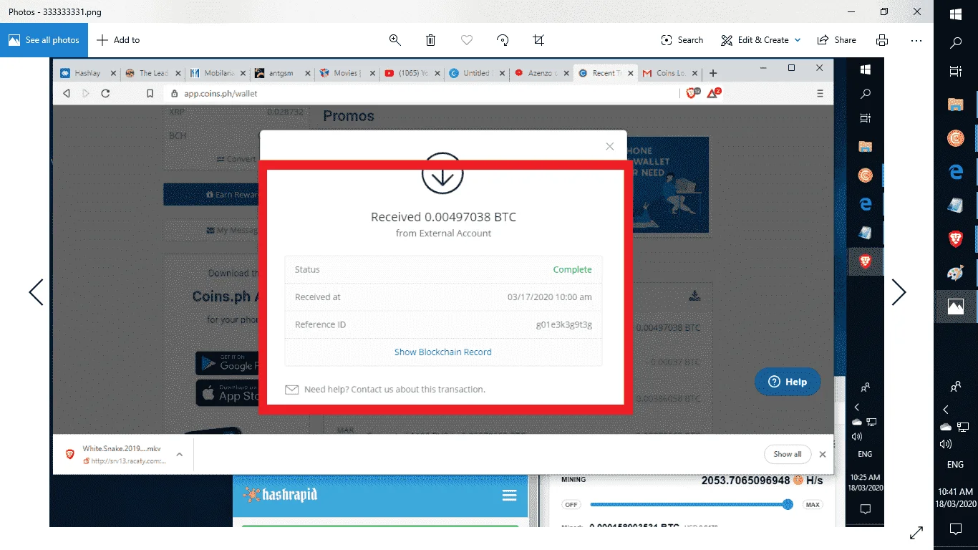
Task: Go to the previous photo
Action: click(x=36, y=292)
